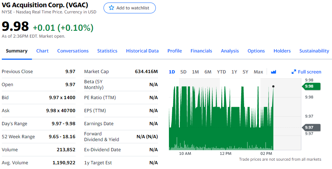Click the Forward Dividend & Yield label
The height and width of the screenshot is (169, 332).
pos(102,137)
